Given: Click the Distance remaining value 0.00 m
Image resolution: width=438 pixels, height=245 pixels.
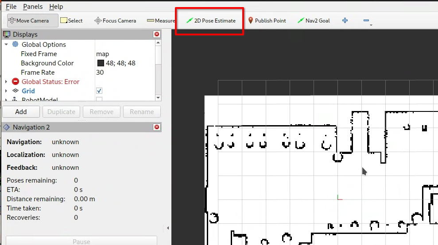Looking at the screenshot, I should pyautogui.click(x=84, y=199).
